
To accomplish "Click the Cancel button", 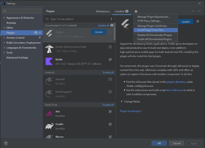I will click(177, 143).
